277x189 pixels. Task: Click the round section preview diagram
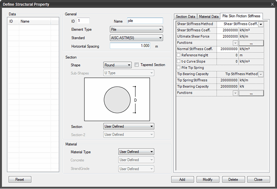117,99
